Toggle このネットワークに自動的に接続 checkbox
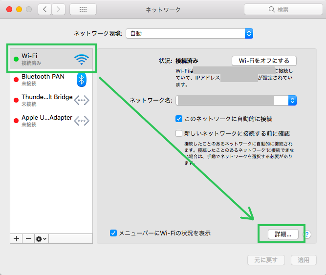 [x=179, y=119]
